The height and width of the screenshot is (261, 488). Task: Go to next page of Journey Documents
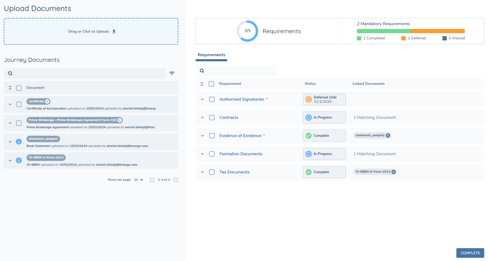click(176, 180)
